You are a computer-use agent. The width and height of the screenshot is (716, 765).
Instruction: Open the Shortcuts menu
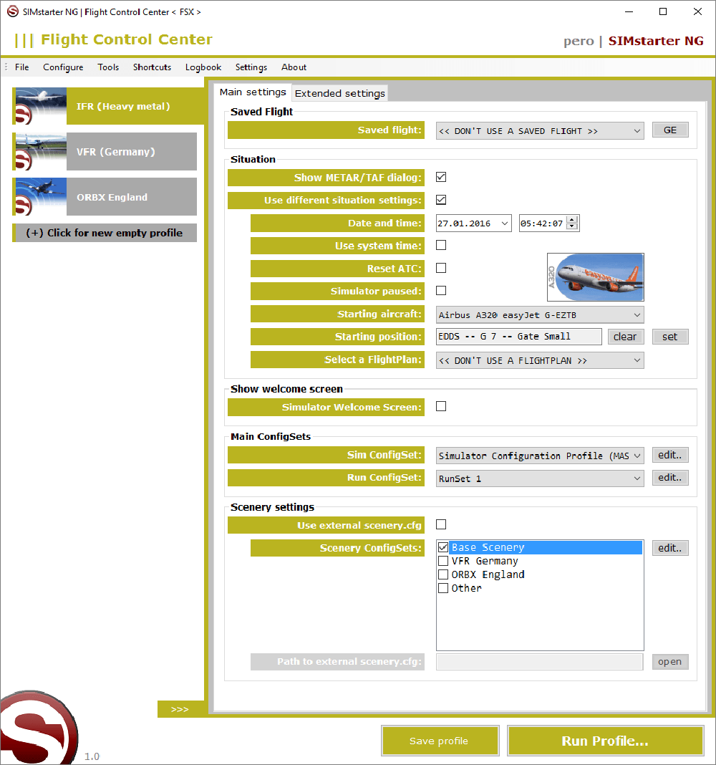[153, 67]
